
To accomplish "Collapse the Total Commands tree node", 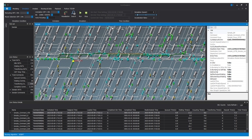I will (10, 75).
